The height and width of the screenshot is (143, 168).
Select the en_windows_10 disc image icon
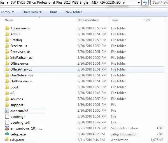click(7, 128)
